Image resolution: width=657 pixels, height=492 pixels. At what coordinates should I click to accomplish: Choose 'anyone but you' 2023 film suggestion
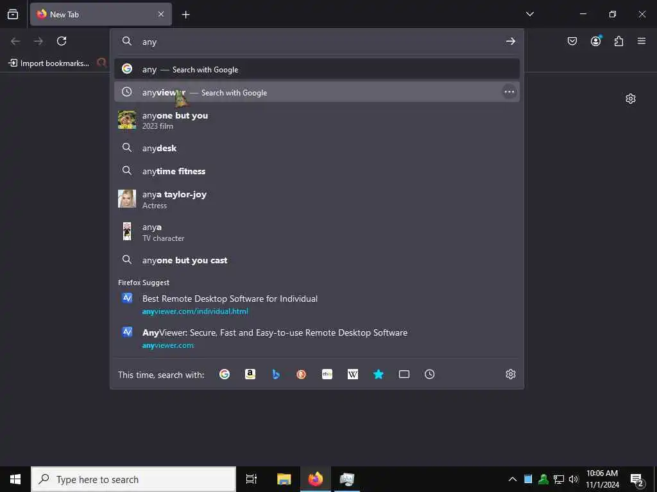pos(317,120)
